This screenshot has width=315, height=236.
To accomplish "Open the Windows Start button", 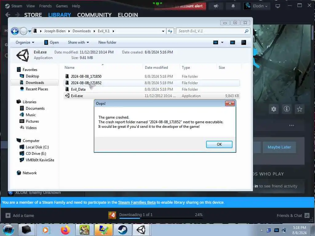I will pyautogui.click(x=8, y=230).
